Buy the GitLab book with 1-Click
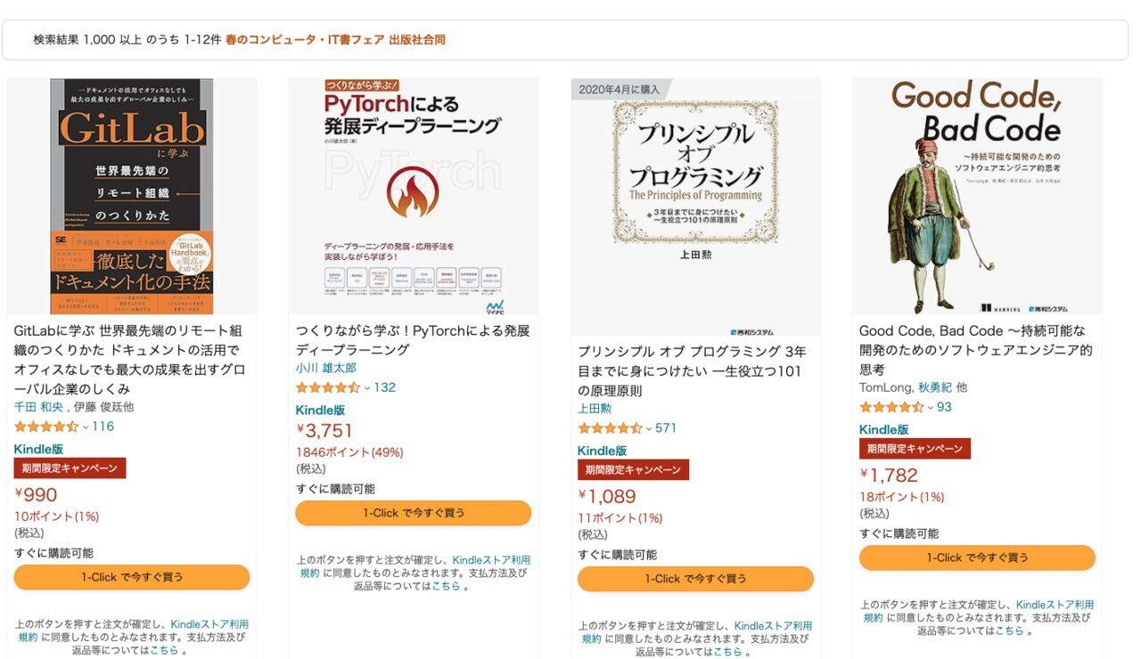Screen dimensions: 1141x659 130,577
